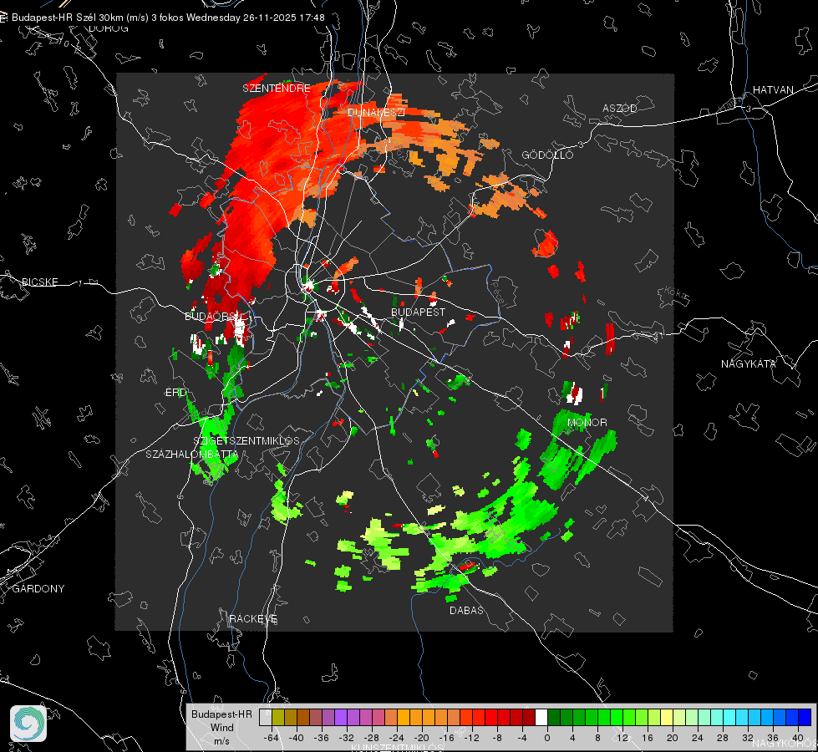
Task: Click the DOROG city label
Action: [109, 28]
